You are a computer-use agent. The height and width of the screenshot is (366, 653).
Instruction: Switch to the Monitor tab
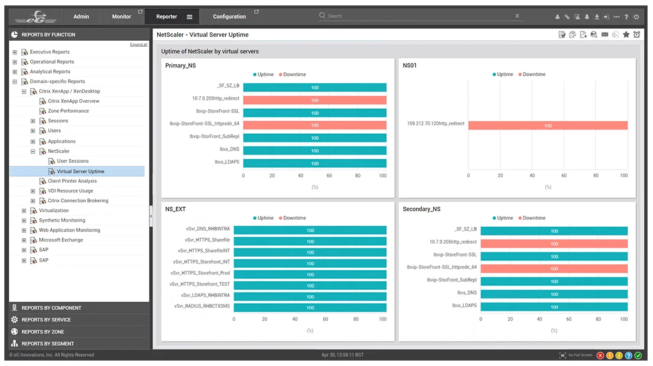point(121,17)
